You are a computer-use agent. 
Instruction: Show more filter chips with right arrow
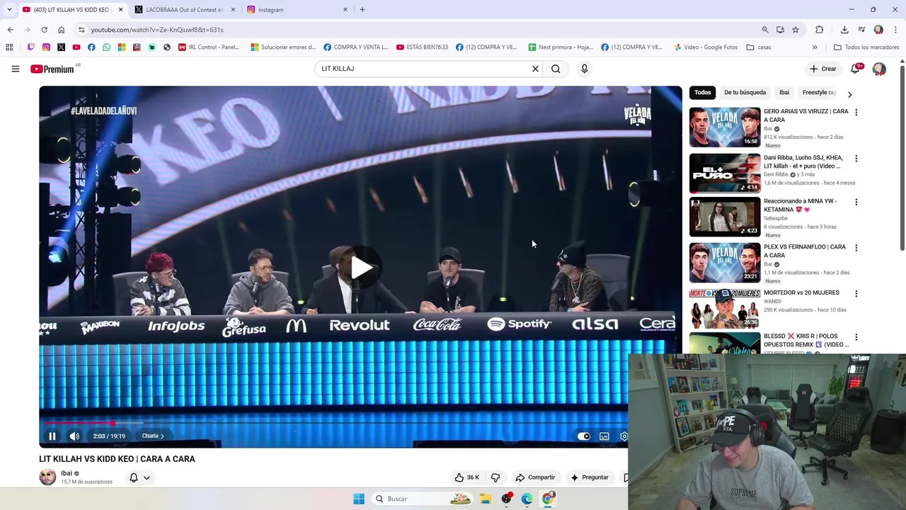(x=849, y=94)
